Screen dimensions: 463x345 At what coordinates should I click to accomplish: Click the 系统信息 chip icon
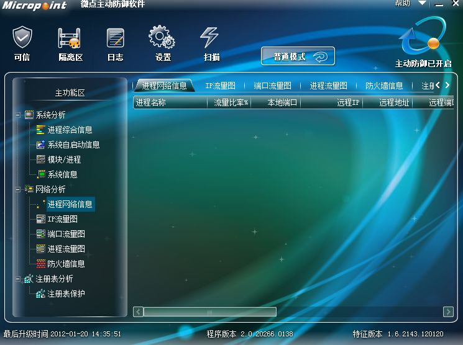40,174
